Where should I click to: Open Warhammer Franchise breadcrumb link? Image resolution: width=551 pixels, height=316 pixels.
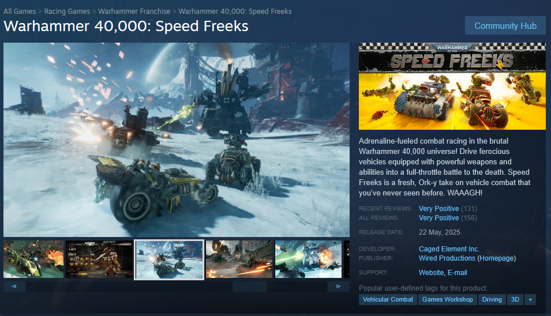click(x=134, y=11)
